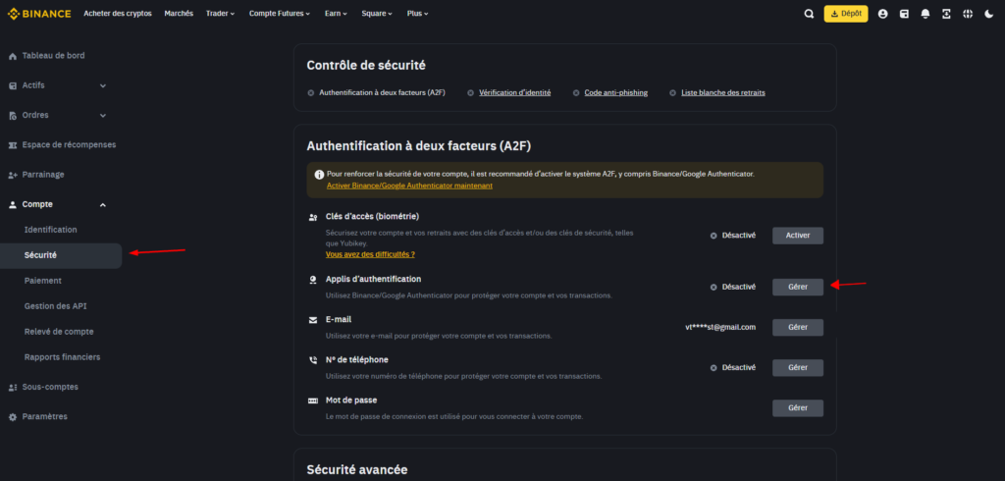Screen dimensions: 1005x481
Task: Click Activer for Clés d'accès (biométrie)
Action: coord(797,236)
